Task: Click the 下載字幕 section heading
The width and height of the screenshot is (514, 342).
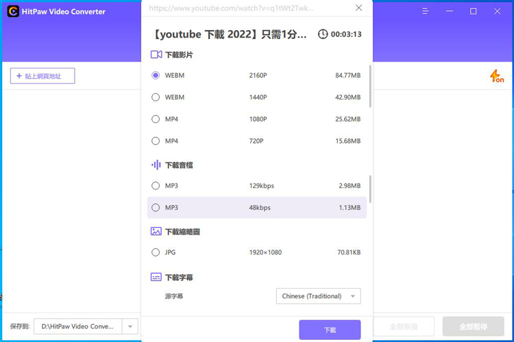Action: (179, 278)
